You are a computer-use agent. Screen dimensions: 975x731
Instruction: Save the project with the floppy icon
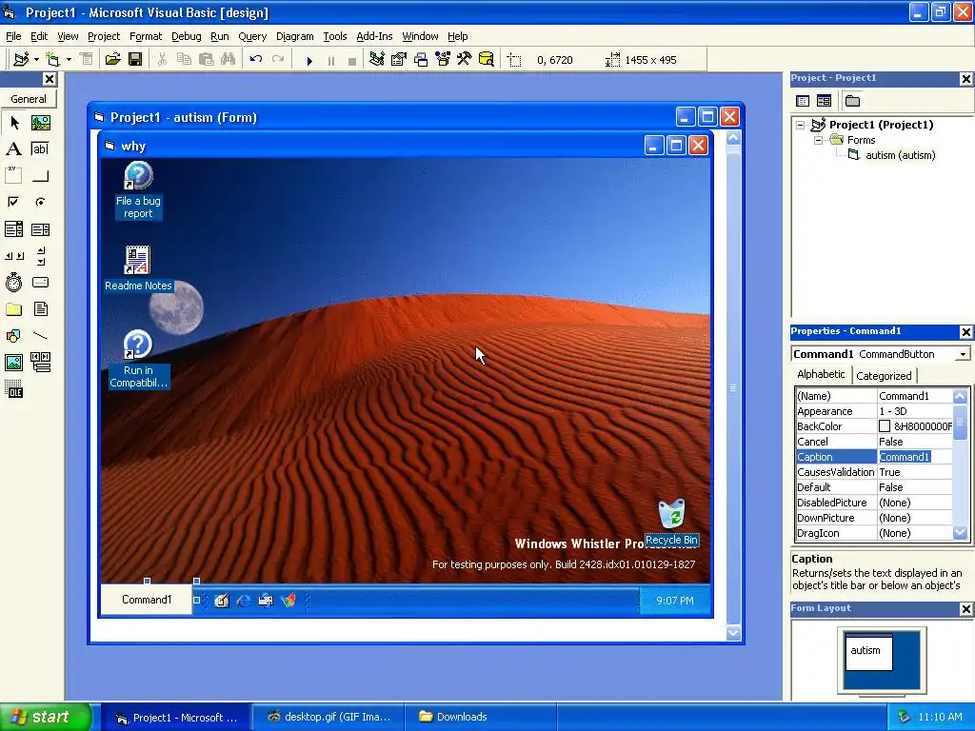pos(135,60)
